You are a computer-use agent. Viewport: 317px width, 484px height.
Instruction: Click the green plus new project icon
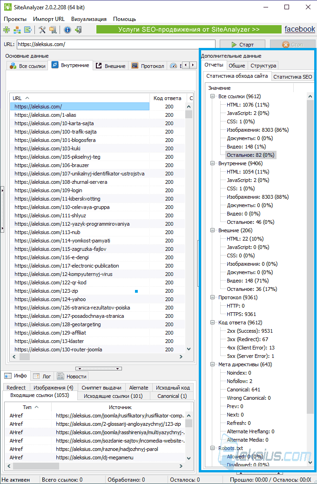[x=7, y=30]
